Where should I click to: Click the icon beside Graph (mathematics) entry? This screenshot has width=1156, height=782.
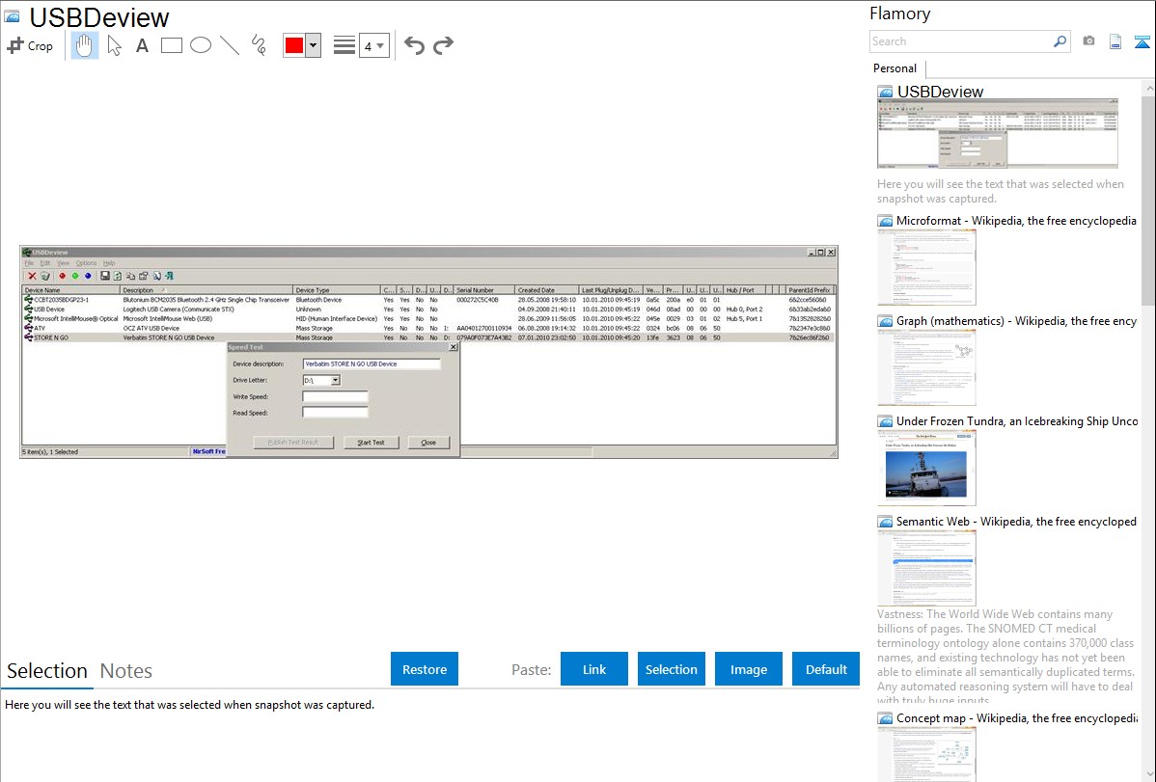tap(885, 321)
